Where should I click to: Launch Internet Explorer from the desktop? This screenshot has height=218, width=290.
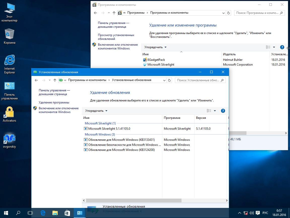(9, 64)
